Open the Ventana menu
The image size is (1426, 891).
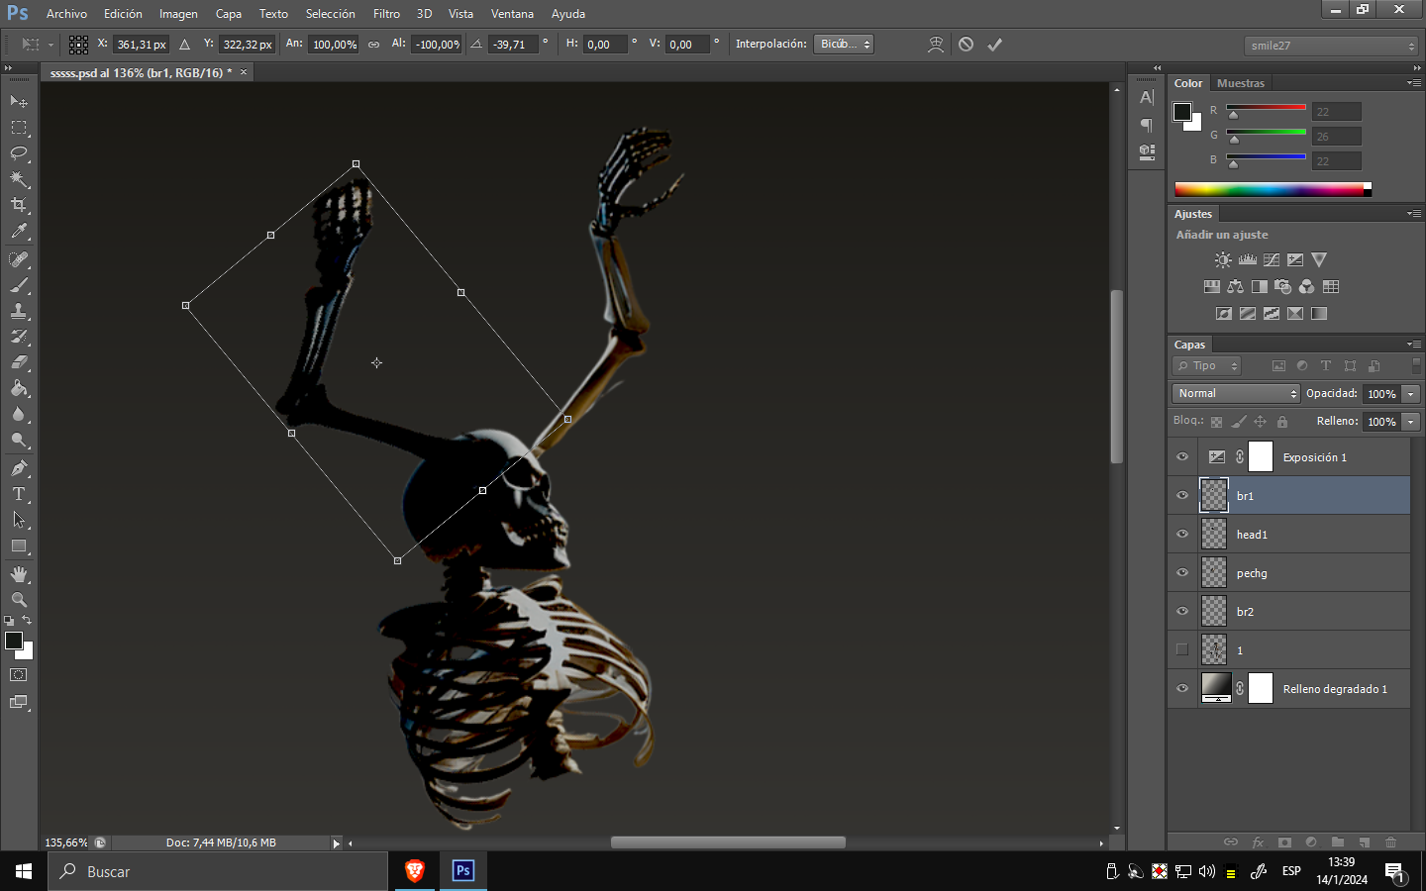coord(512,14)
